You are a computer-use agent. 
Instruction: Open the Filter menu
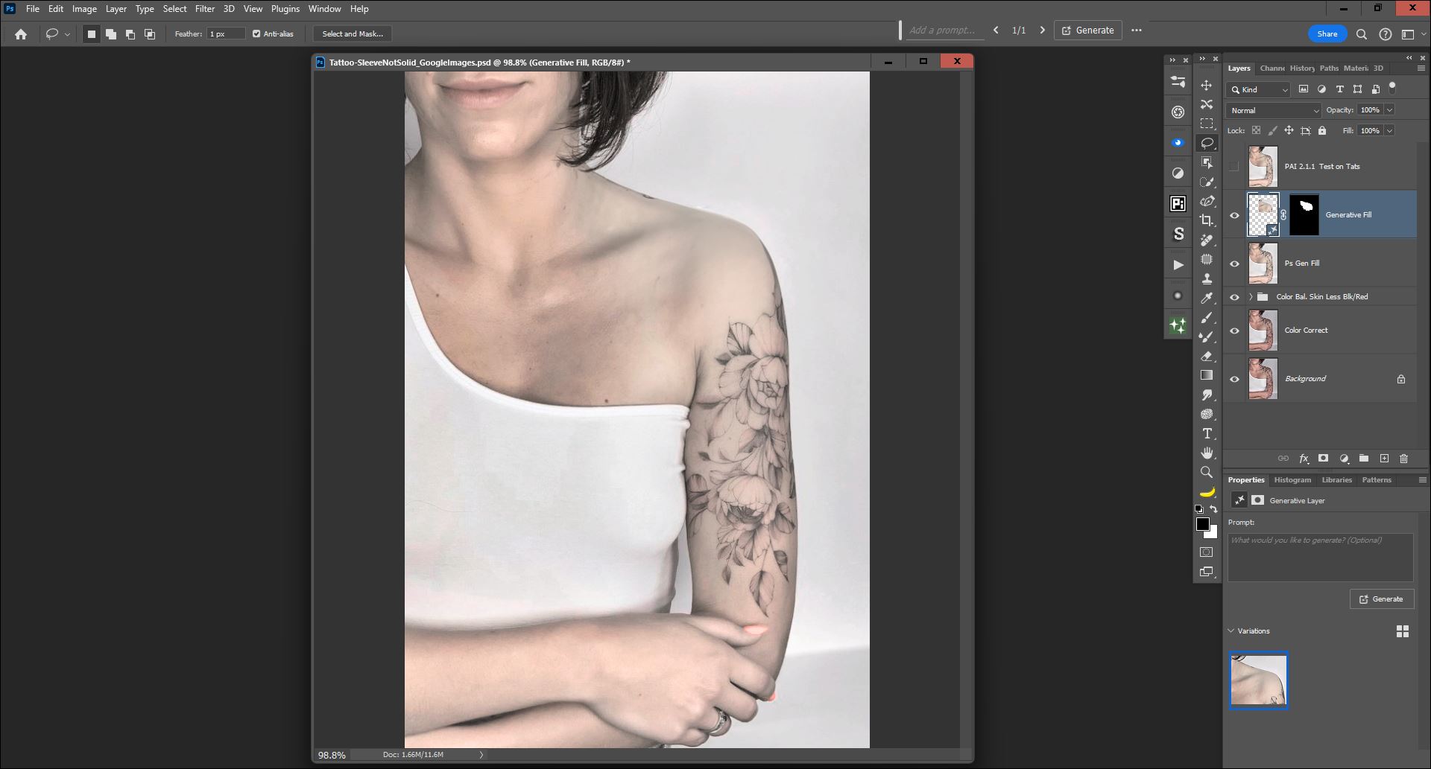pyautogui.click(x=205, y=9)
